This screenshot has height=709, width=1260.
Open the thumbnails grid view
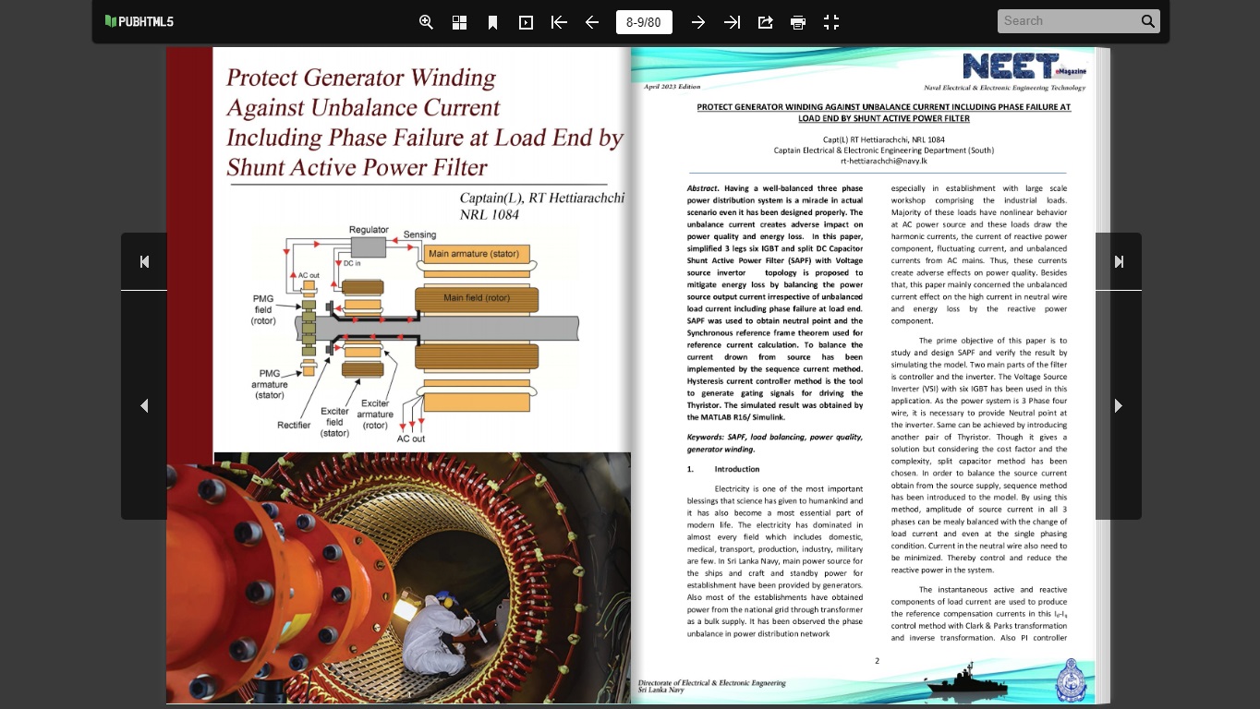coord(459,22)
